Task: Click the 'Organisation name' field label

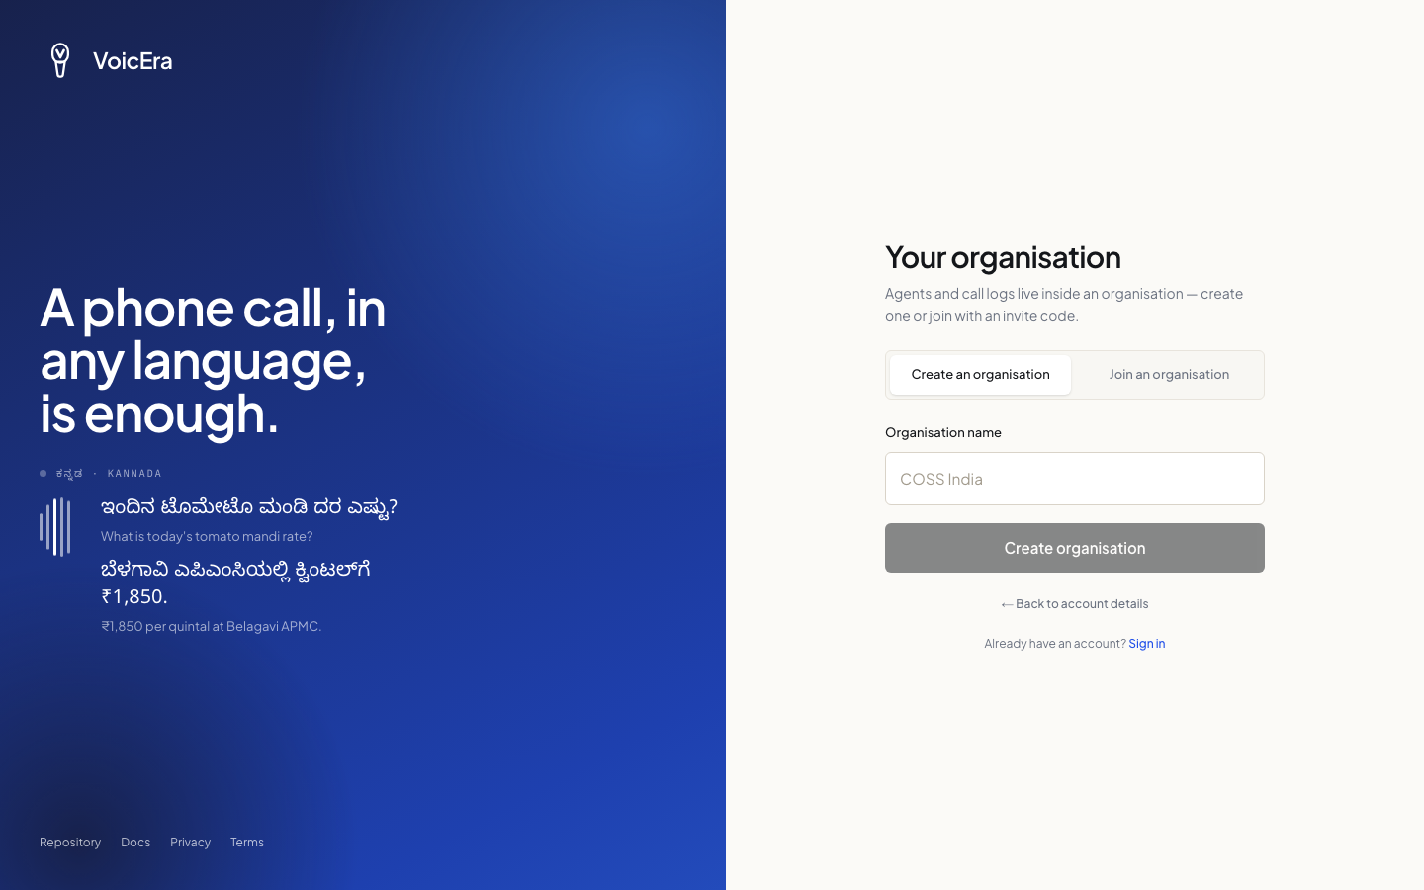Action: (x=943, y=432)
